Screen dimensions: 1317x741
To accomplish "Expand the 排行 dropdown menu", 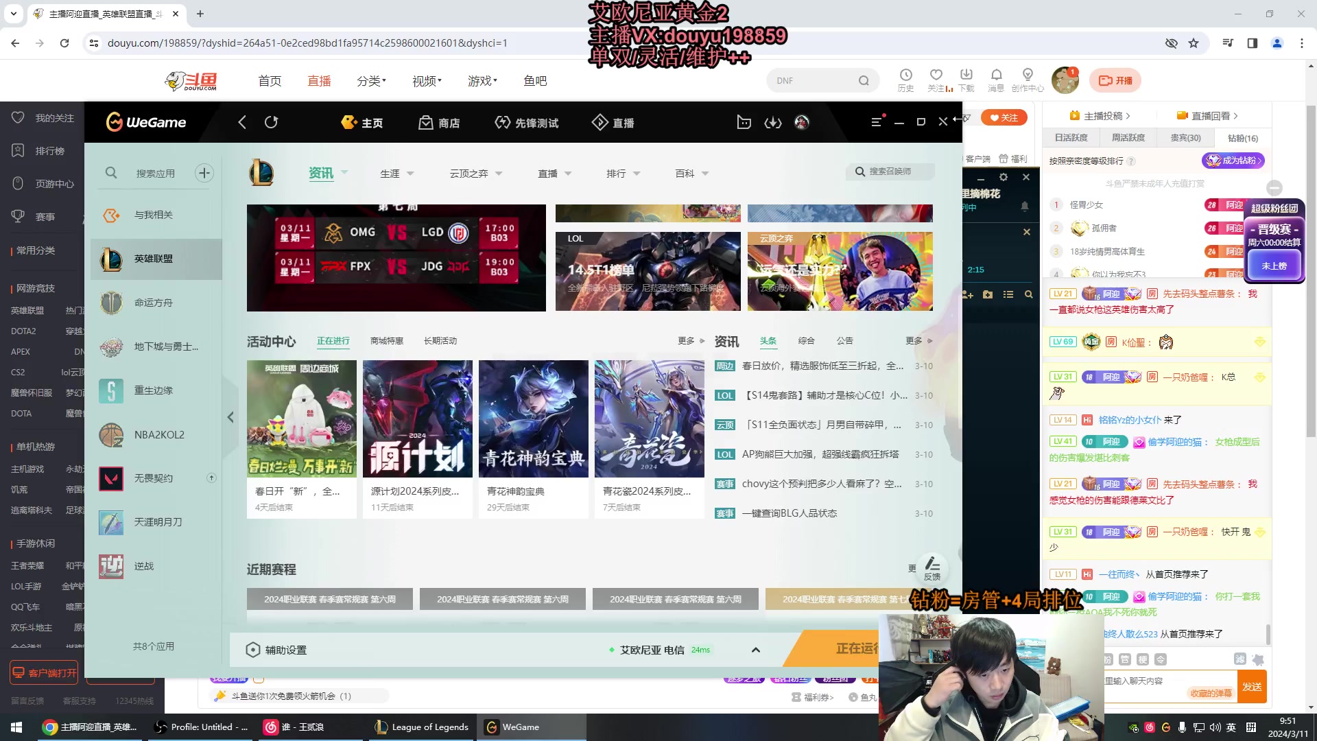I will pos(623,173).
